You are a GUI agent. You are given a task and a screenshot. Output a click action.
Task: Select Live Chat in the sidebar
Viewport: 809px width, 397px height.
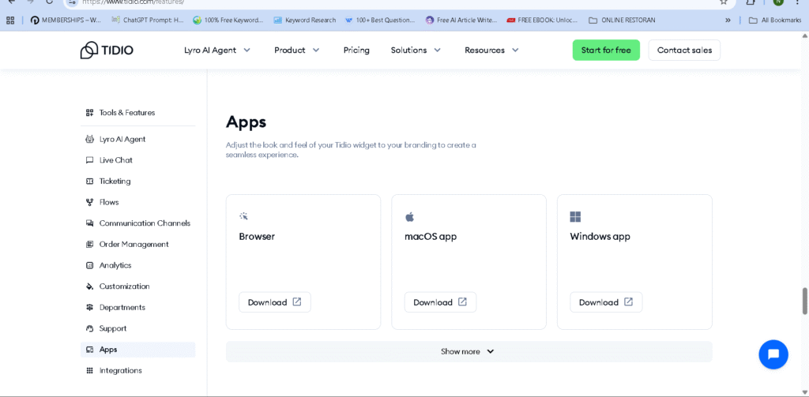[115, 160]
